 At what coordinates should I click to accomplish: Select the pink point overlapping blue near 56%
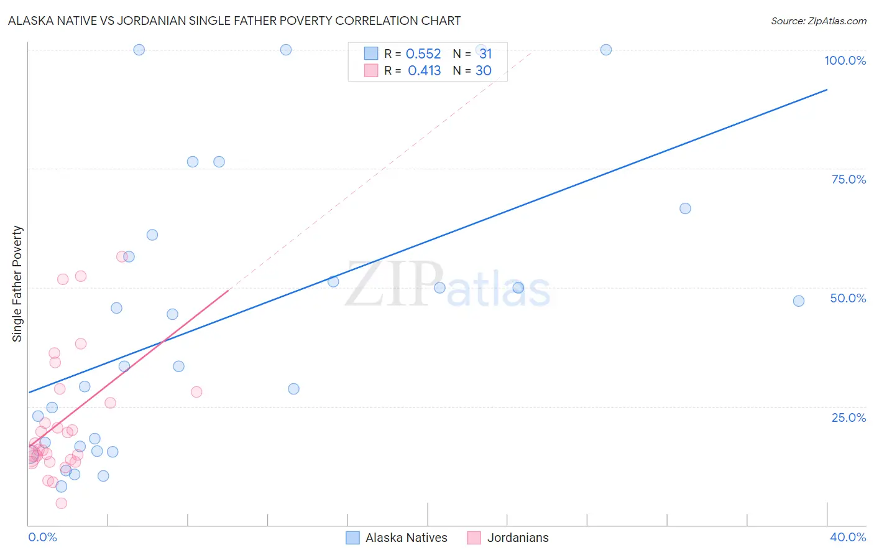click(122, 256)
